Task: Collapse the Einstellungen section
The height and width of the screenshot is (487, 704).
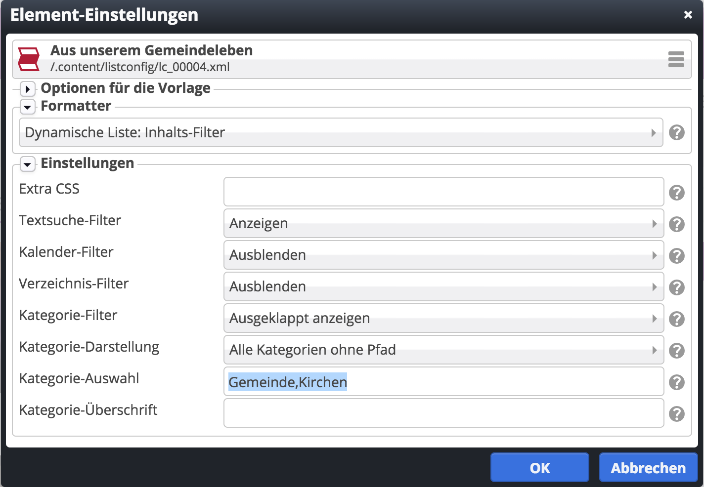Action: point(27,164)
